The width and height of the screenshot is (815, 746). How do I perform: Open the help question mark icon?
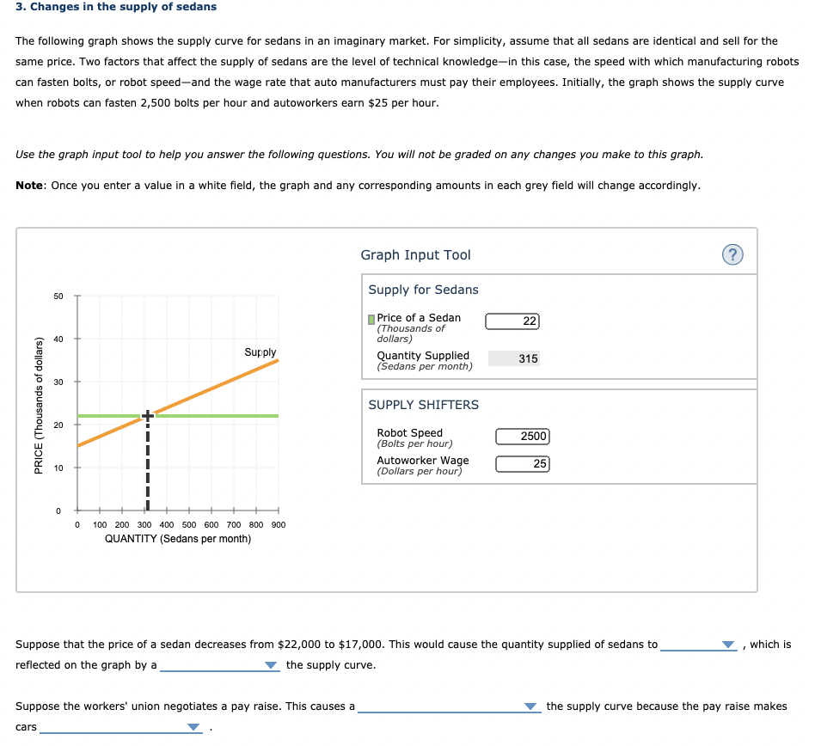[732, 254]
